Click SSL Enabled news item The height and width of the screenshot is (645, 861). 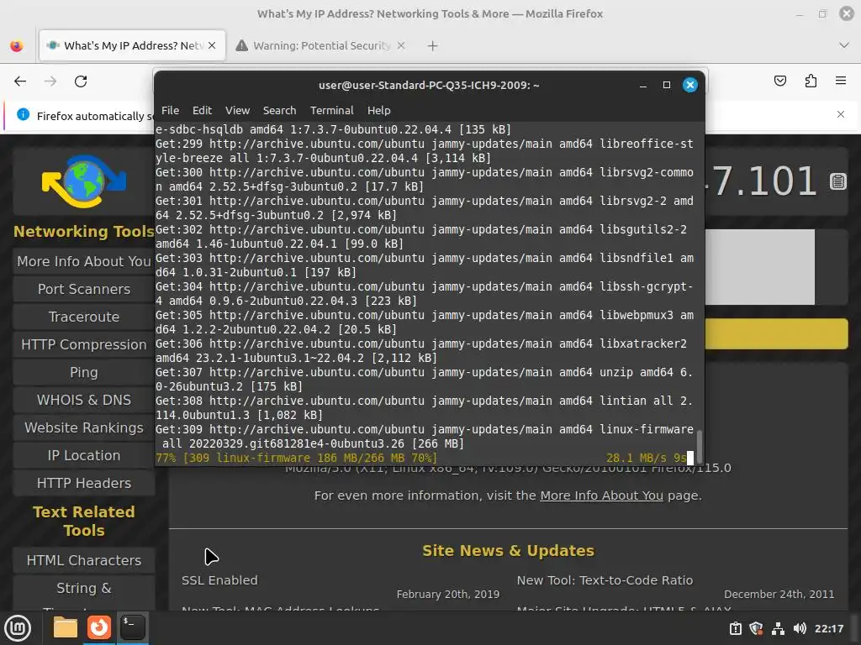pyautogui.click(x=219, y=580)
